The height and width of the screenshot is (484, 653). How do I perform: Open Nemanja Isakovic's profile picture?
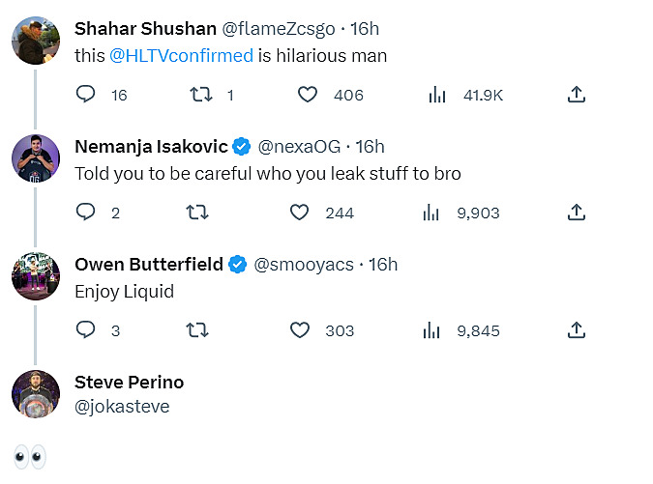pyautogui.click(x=36, y=158)
